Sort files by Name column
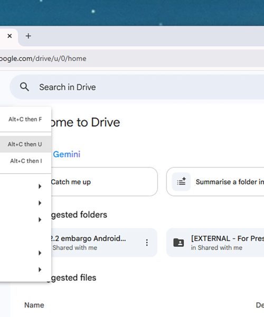This screenshot has height=317, width=264. click(34, 305)
